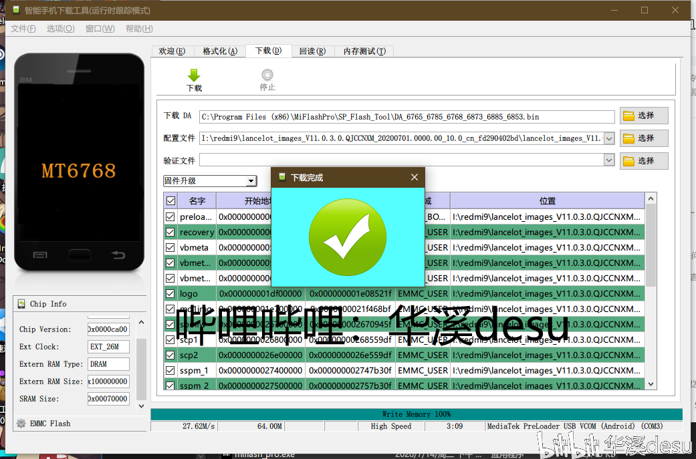Screen dimensions: 696x459
Task: Open the File menu
Action: coord(23,29)
